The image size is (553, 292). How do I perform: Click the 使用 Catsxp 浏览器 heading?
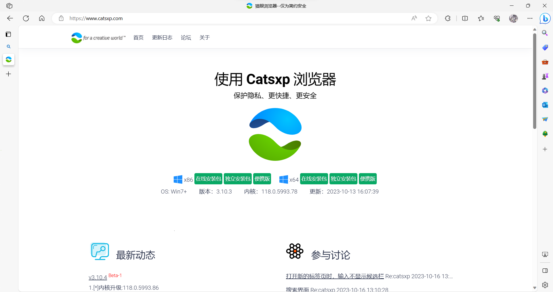click(x=275, y=79)
